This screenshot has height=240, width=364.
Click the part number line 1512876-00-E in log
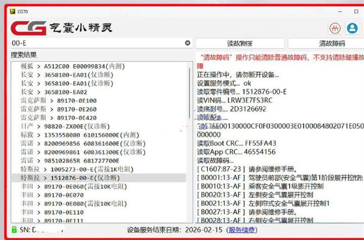tap(242, 92)
